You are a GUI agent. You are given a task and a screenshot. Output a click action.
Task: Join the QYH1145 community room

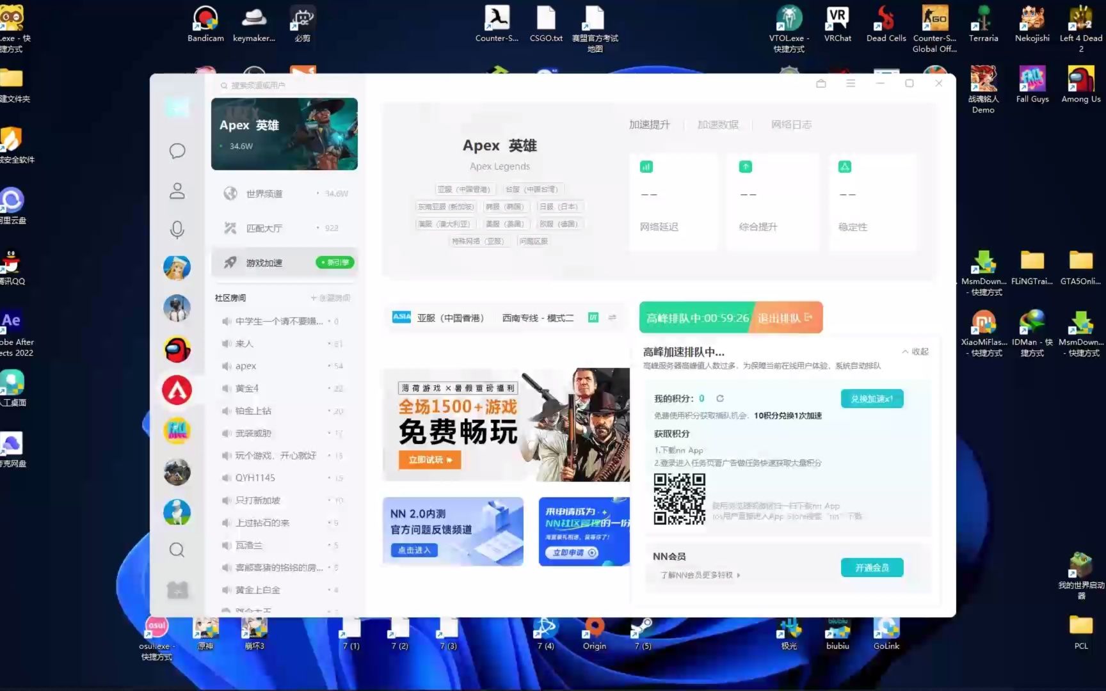pyautogui.click(x=285, y=478)
